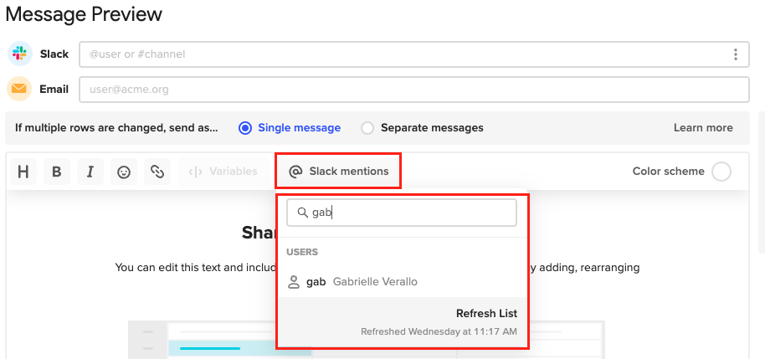Open the Learn more link

click(703, 128)
